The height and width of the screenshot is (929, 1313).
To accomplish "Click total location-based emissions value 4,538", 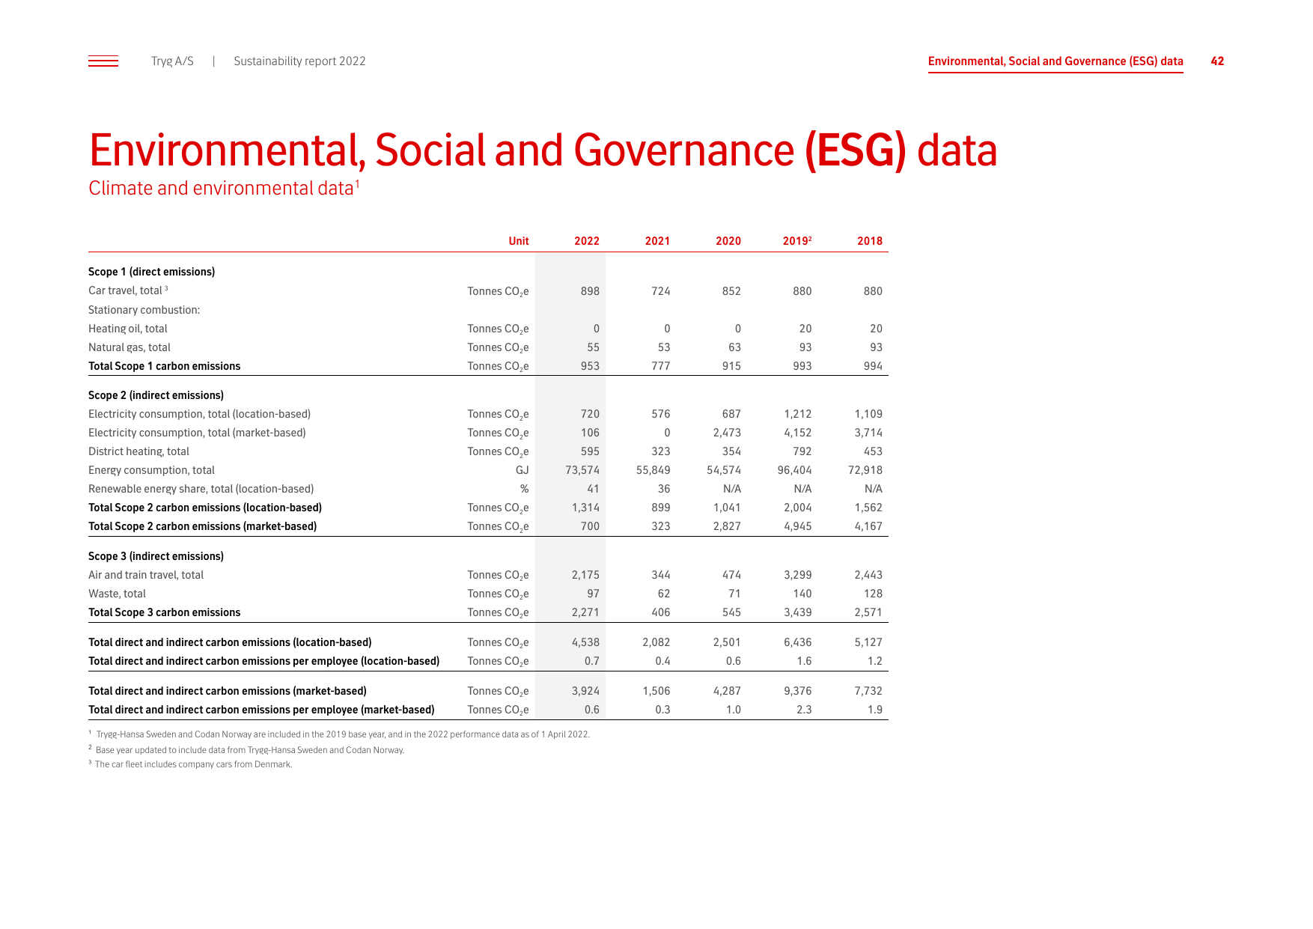I will pyautogui.click(x=585, y=642).
